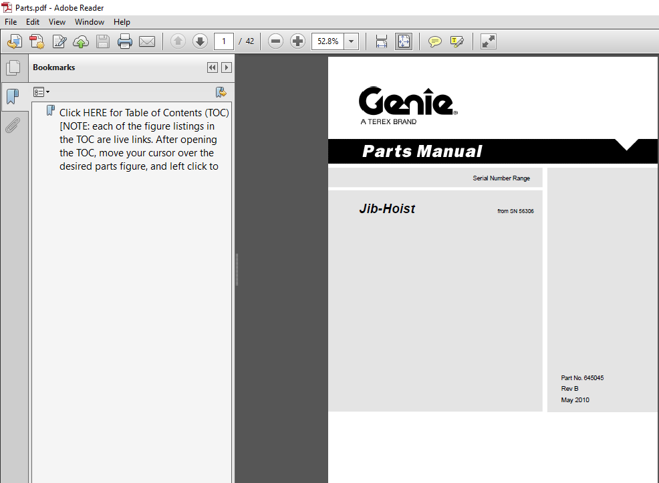Print the document with printer icon
The height and width of the screenshot is (483, 659).
tap(125, 41)
